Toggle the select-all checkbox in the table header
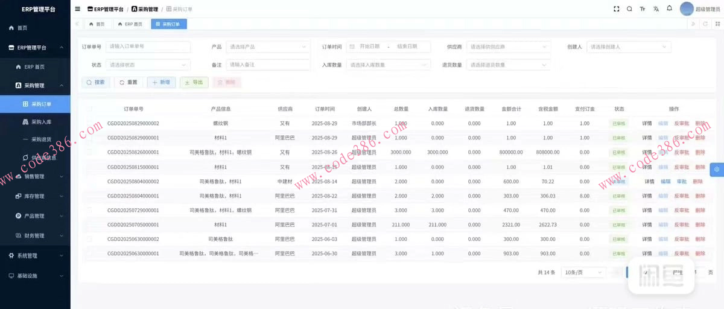Screen dimensions: 724x309 [x=89, y=109]
